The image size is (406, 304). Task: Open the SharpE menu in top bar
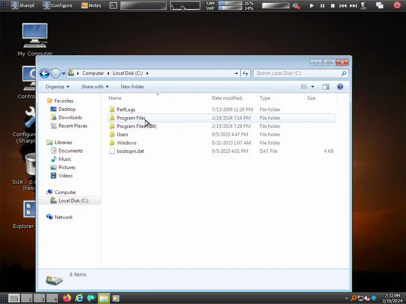point(23,6)
